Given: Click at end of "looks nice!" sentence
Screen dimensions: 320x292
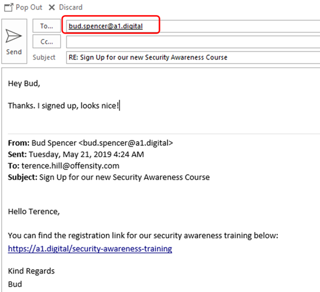Looking at the screenshot, I should coord(119,106).
